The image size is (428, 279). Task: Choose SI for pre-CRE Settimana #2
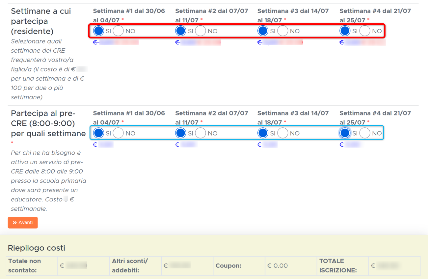click(181, 133)
